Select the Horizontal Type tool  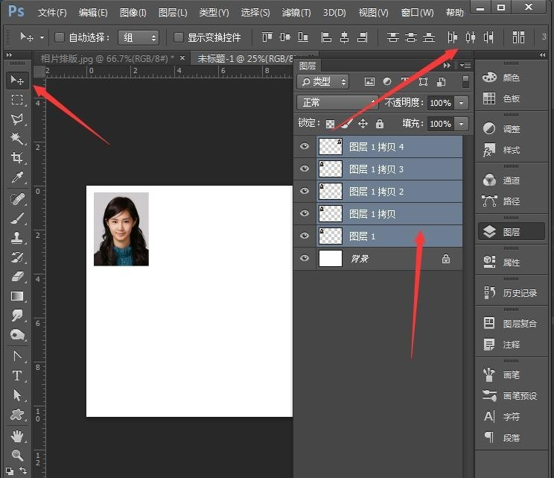16,376
